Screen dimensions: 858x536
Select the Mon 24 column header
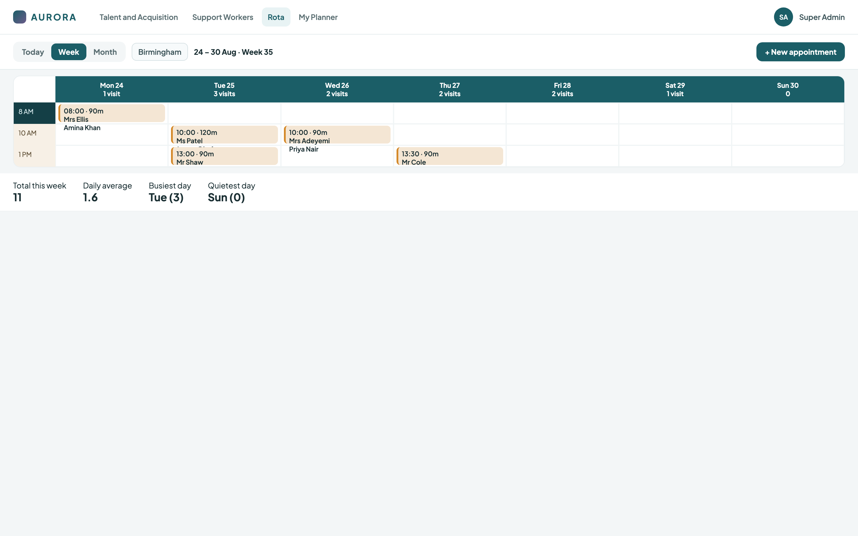coord(112,89)
